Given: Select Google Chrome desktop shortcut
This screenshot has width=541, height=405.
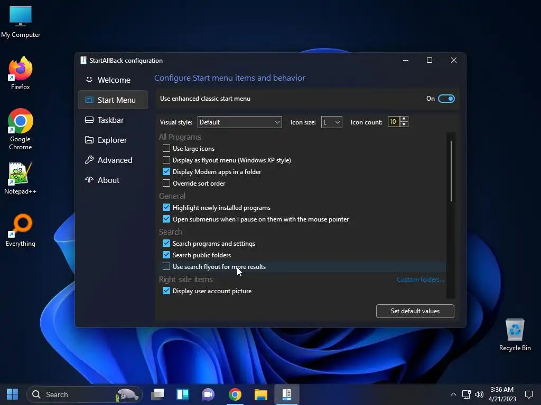Looking at the screenshot, I should pyautogui.click(x=21, y=130).
